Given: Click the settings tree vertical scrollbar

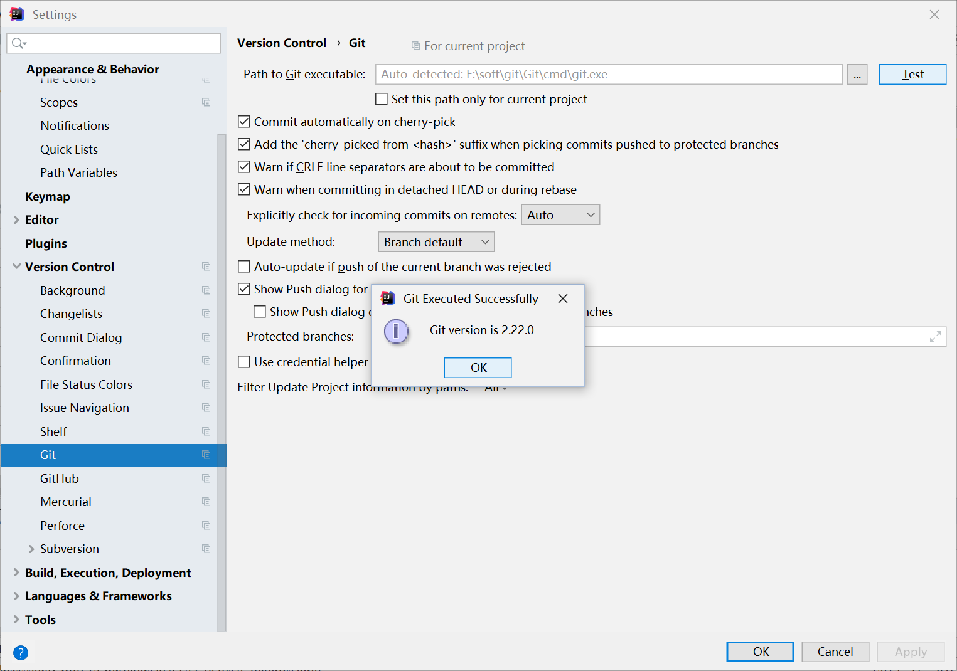Looking at the screenshot, I should click(x=222, y=383).
